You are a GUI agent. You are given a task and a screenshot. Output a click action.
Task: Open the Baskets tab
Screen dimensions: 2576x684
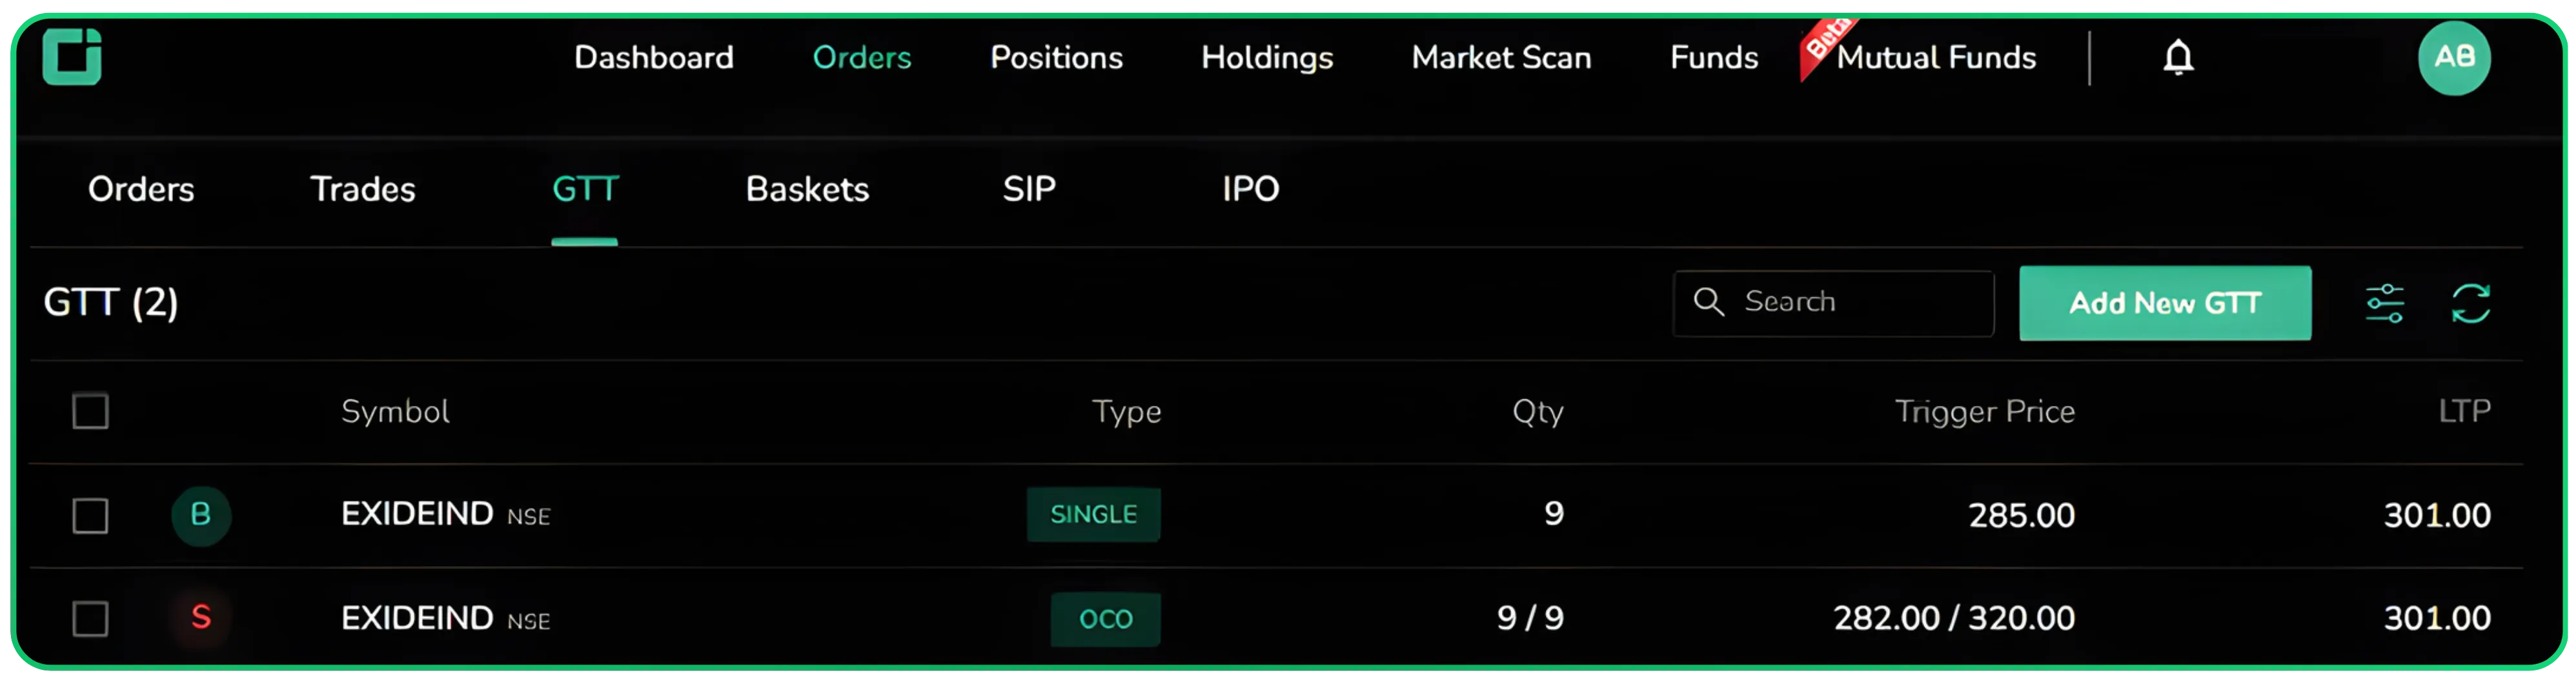807,189
